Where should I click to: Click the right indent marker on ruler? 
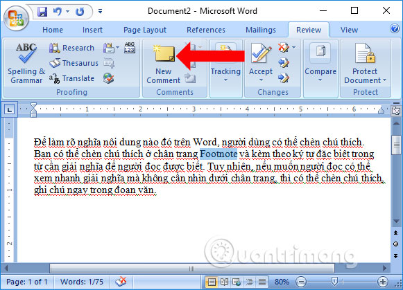point(381,110)
